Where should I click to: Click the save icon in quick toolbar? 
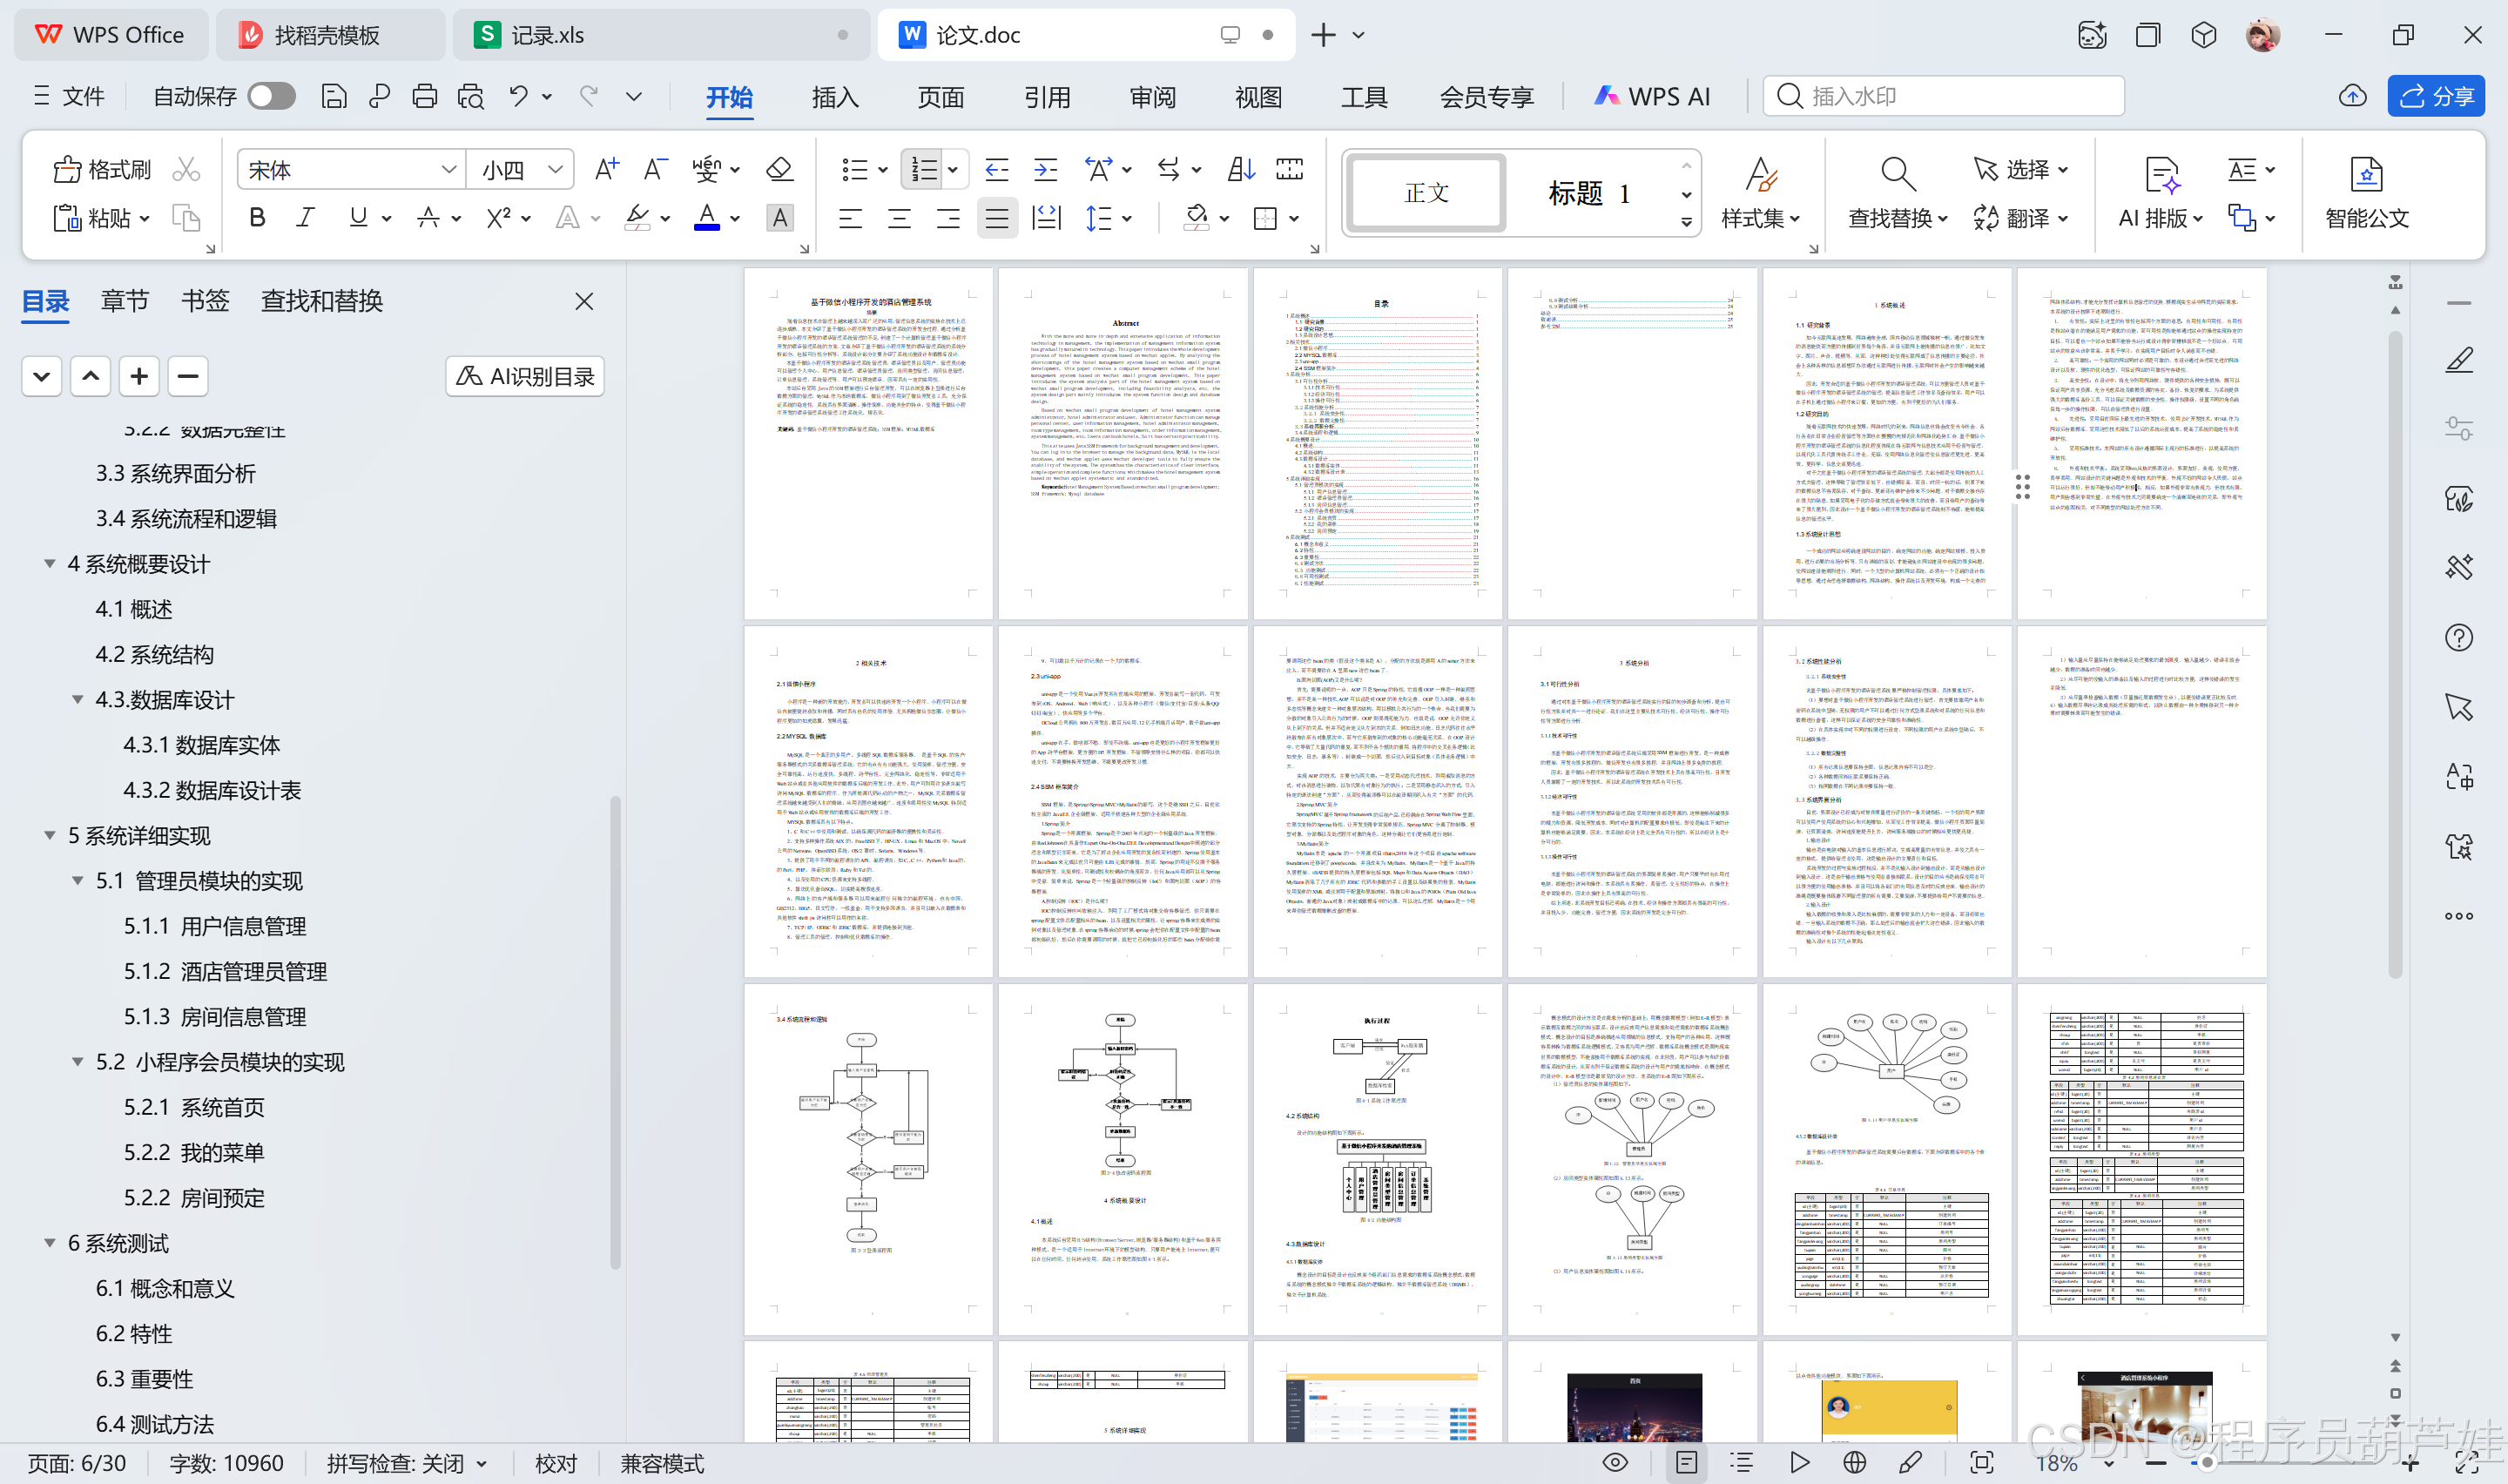334,96
